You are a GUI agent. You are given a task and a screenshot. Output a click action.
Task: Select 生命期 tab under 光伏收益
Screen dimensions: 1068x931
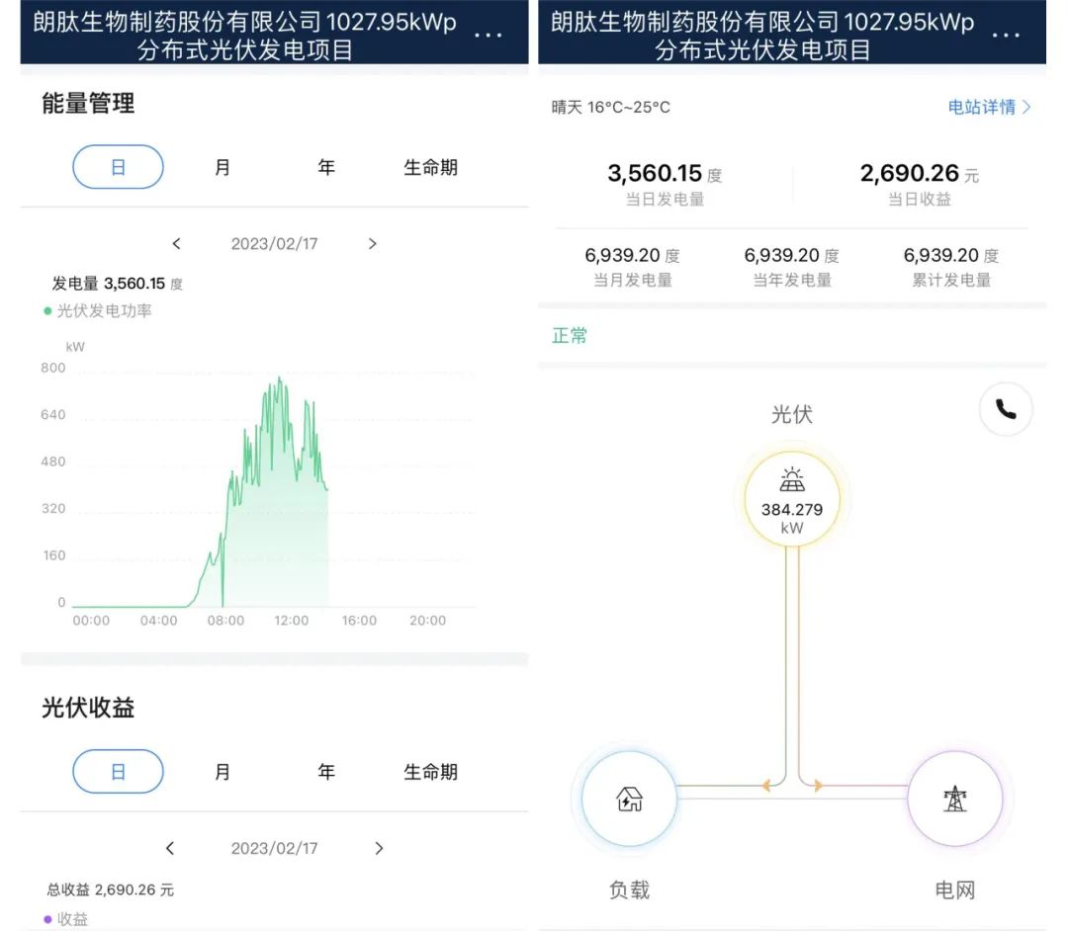pos(430,772)
